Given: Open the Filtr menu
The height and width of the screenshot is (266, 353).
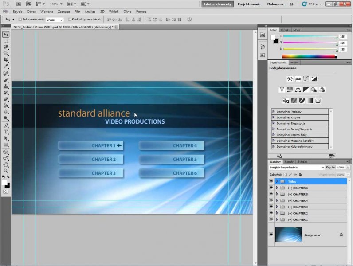Looking at the screenshot, I should pyautogui.click(x=77, y=12).
